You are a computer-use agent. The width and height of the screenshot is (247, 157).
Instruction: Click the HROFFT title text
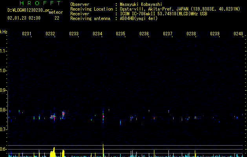point(40,3)
